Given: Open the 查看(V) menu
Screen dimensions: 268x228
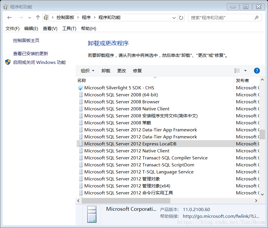Looking at the screenshot, I should (50, 29).
